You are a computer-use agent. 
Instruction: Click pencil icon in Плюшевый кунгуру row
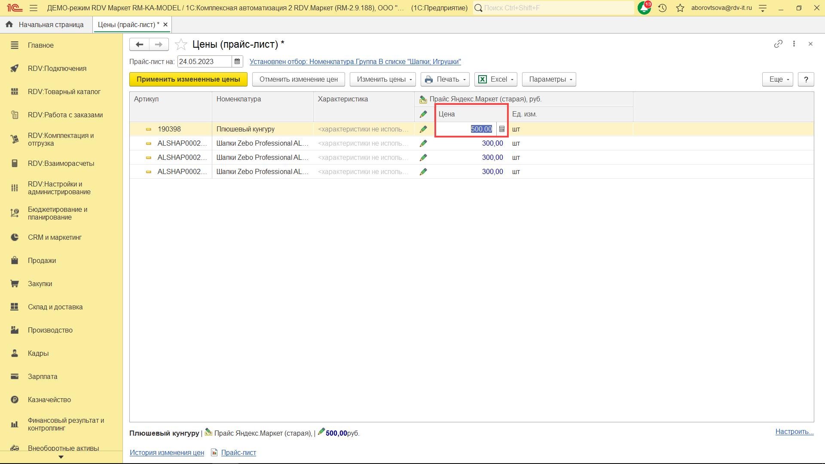(x=423, y=129)
